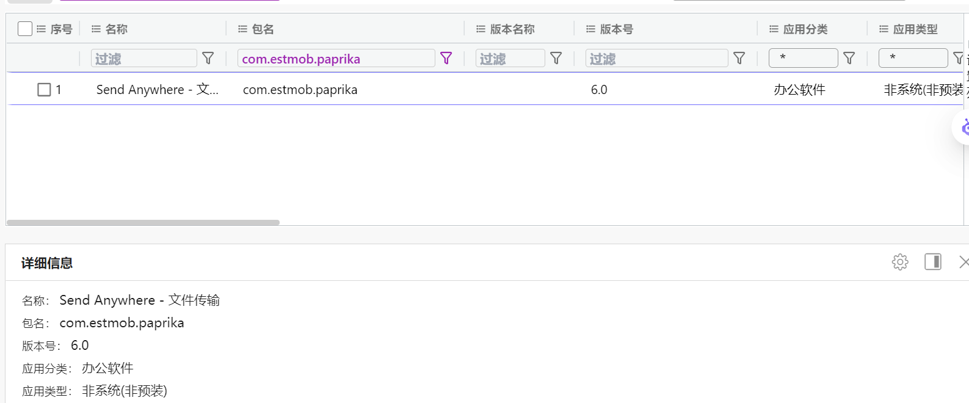Sort by 版本名称 column header
The height and width of the screenshot is (403, 969).
click(x=512, y=29)
